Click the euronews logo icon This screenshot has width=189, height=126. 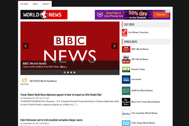tap(126, 79)
